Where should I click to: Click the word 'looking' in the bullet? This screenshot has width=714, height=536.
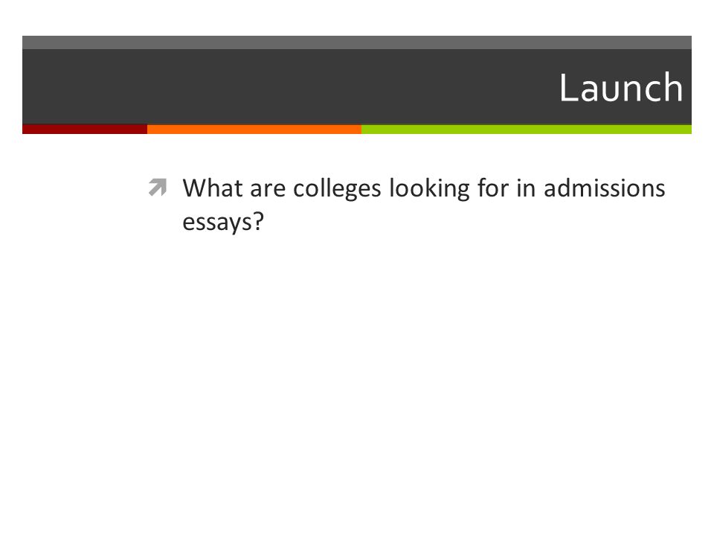coord(429,188)
